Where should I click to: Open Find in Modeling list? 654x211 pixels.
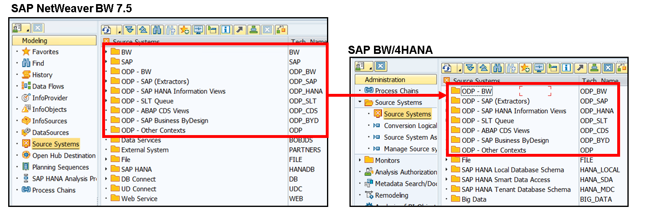pos(33,63)
